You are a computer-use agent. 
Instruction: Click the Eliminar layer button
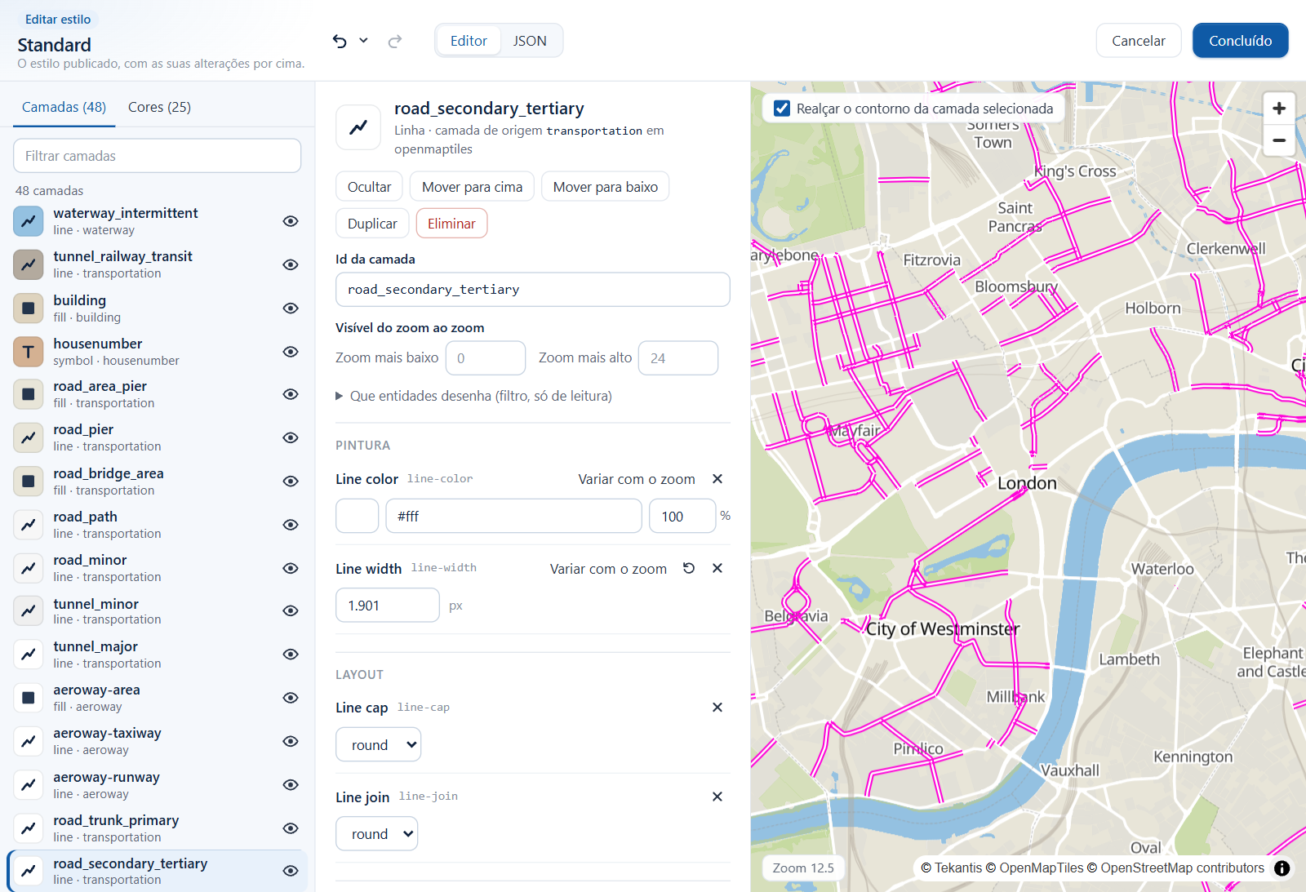point(451,224)
